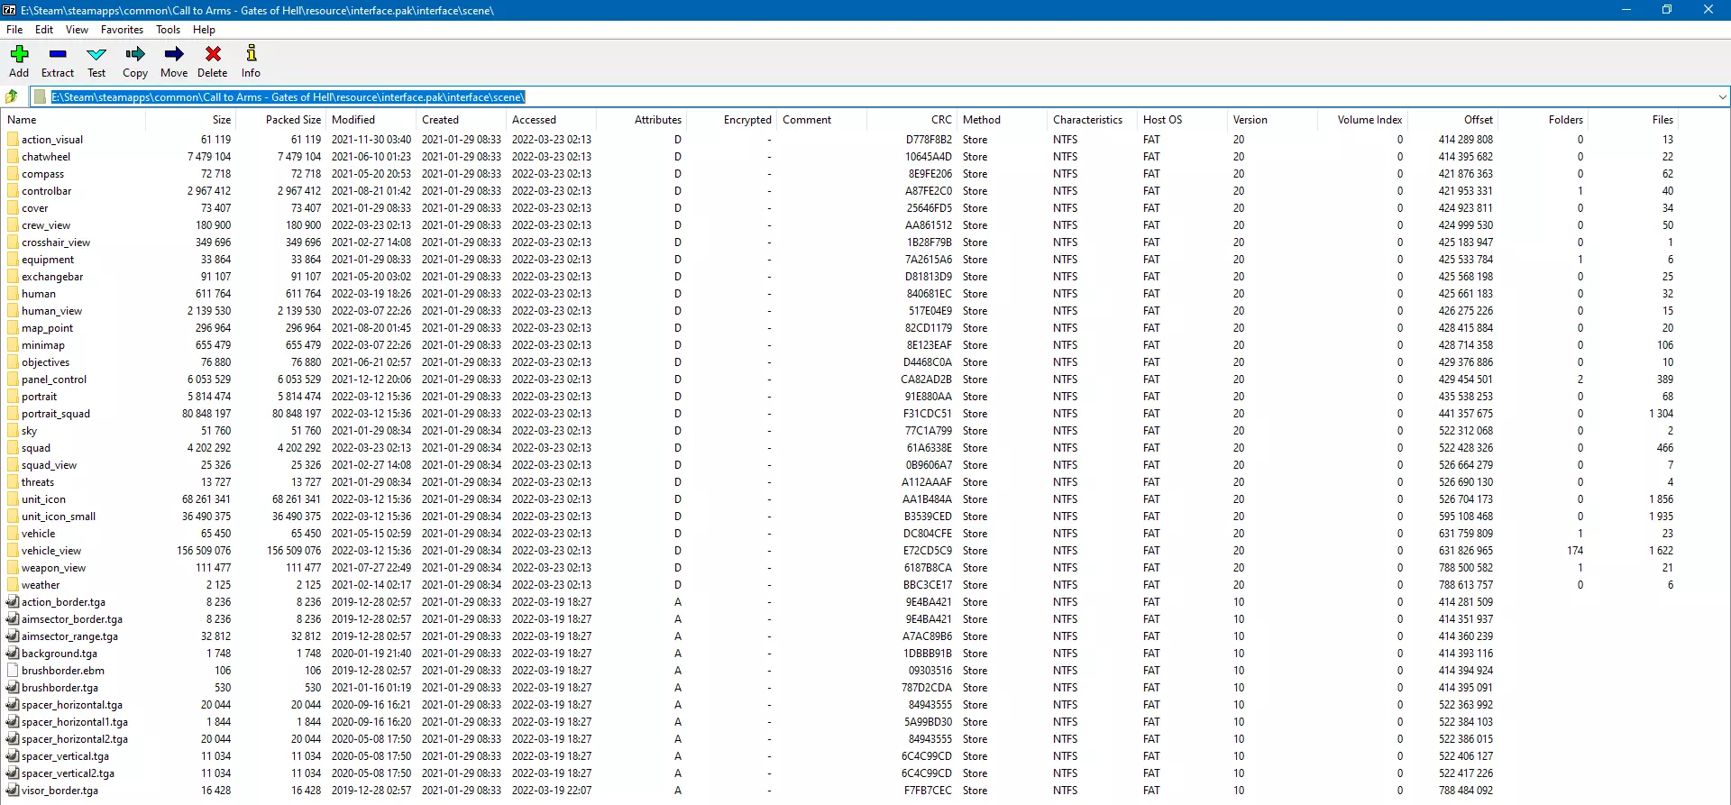1731x805 pixels.
Task: Select the action_border.tga file icon
Action: [13, 602]
